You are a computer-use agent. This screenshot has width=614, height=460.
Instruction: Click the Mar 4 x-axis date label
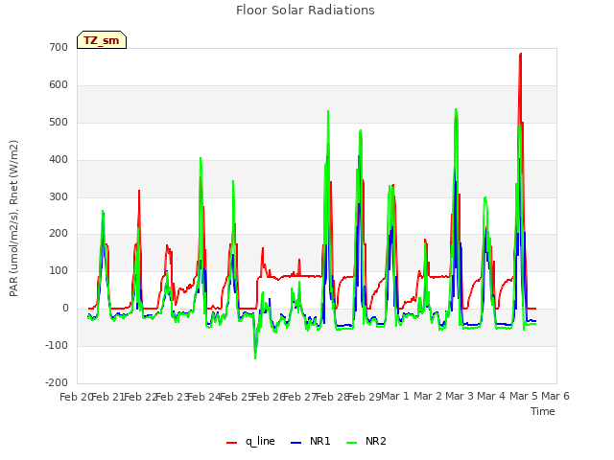[x=491, y=397]
